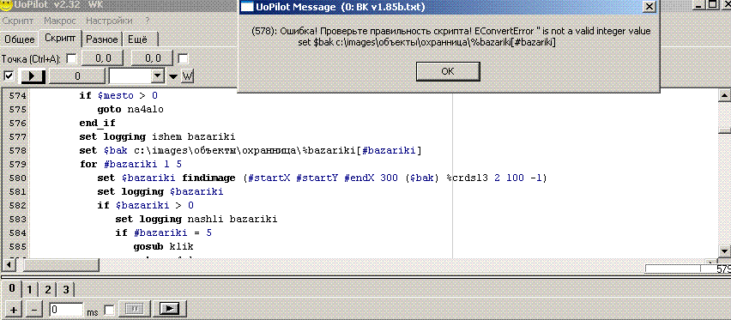Open the ? help menu
This screenshot has height=320, width=731.
pos(148,21)
